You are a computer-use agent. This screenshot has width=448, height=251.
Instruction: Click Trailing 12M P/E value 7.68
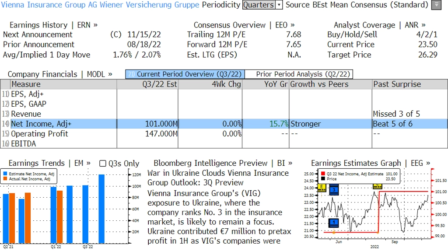point(294,35)
